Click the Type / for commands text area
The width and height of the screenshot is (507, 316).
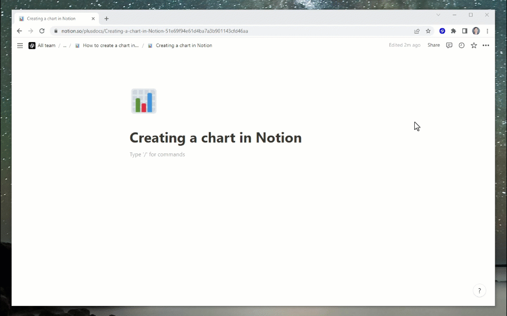[x=157, y=154]
